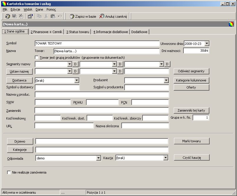Click the properties form toolbar icon

30,16
